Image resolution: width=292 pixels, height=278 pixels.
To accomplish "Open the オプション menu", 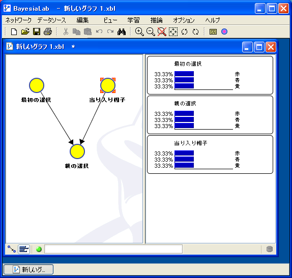I will 184,20.
